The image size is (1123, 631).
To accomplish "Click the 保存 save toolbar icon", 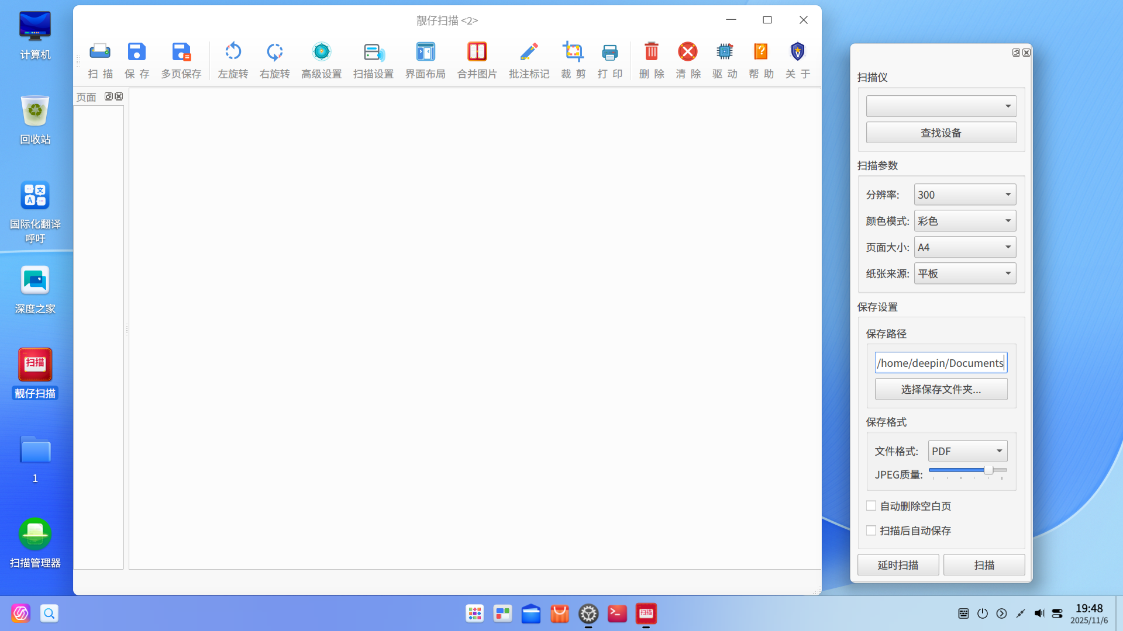I will click(137, 60).
